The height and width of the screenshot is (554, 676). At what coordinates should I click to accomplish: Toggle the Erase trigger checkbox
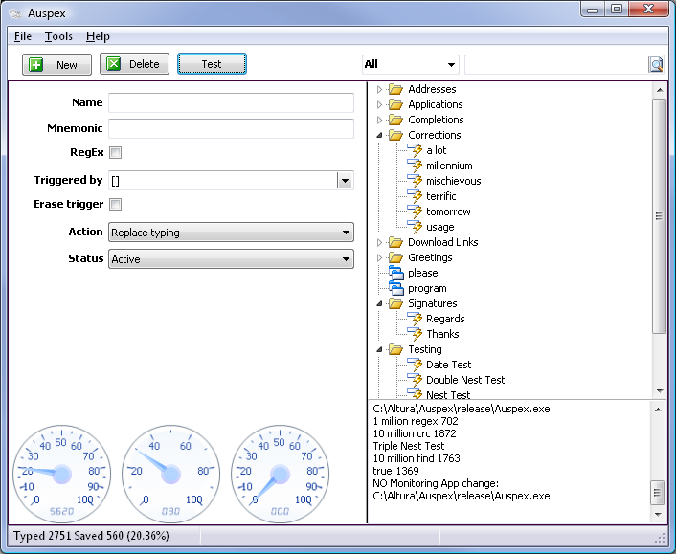click(x=115, y=204)
